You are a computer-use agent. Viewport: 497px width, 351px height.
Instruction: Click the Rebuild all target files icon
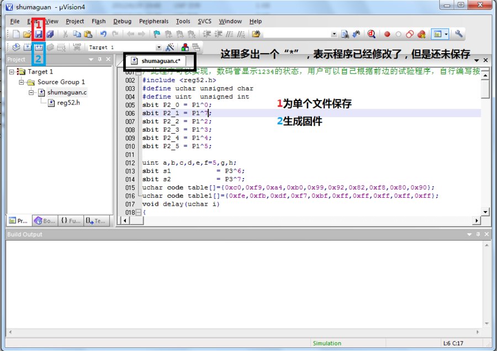point(39,47)
